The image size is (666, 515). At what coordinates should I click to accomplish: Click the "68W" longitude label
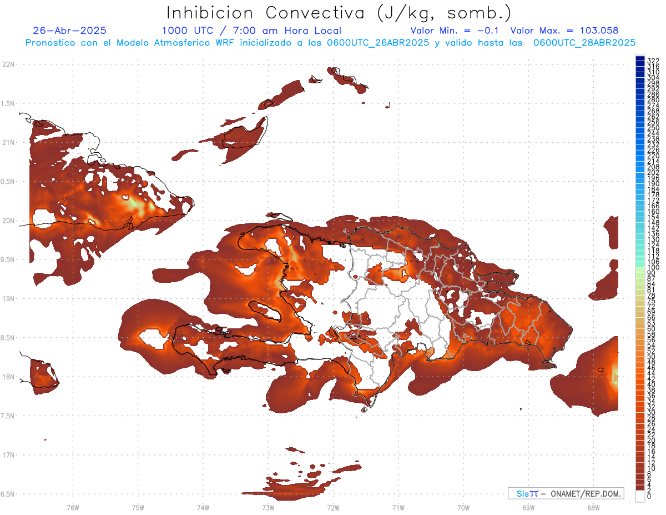pyautogui.click(x=593, y=507)
